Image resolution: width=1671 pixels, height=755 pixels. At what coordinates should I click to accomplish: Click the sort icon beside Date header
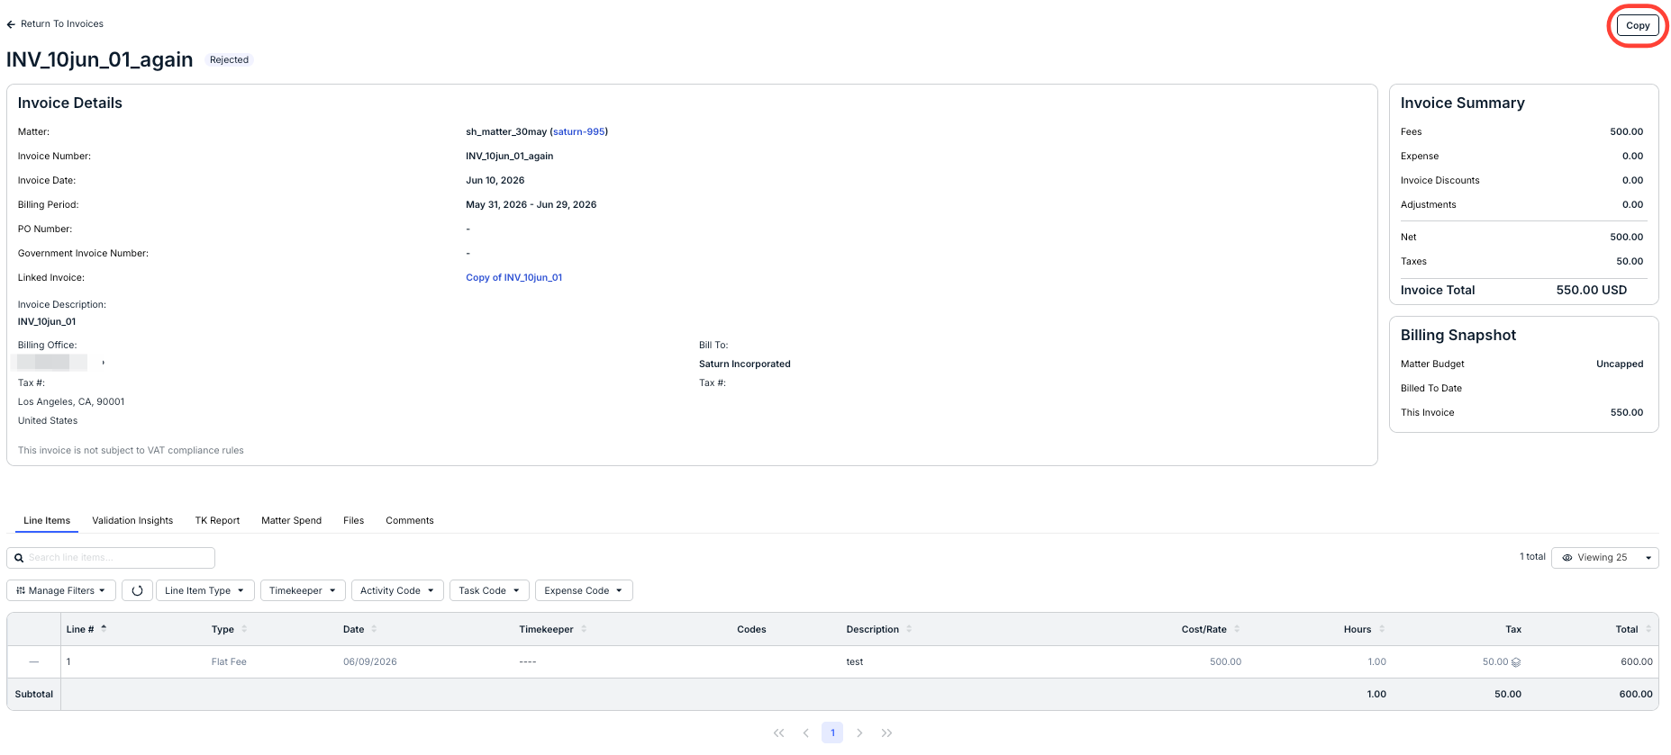coord(374,629)
